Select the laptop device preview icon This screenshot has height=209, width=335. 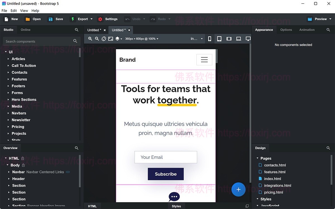click(238, 39)
